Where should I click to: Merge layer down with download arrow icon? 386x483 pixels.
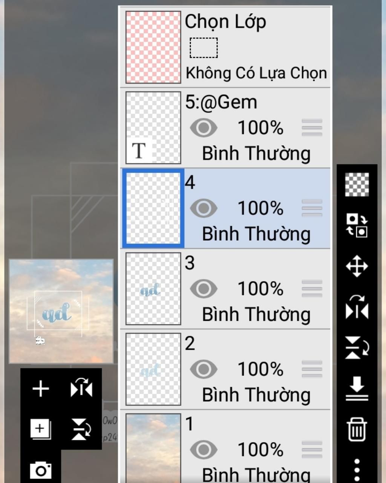pos(357,388)
